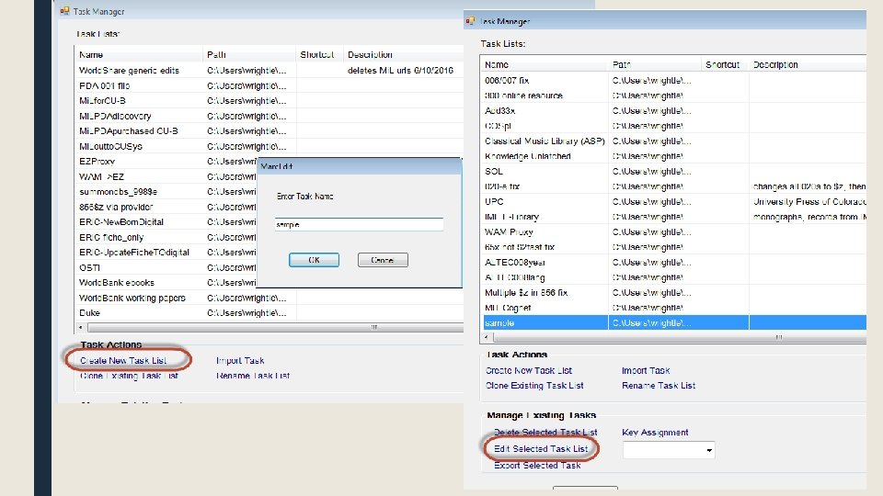
Task: Select the 'PDA 001 fllo' row
Action: point(269,85)
